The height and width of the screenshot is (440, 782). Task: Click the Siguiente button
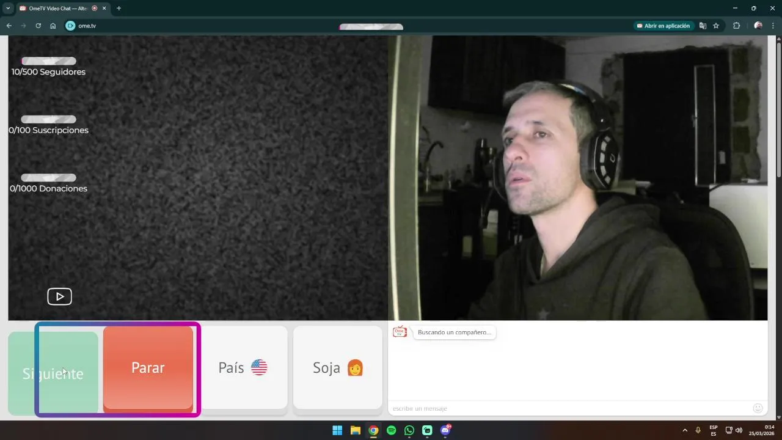(53, 373)
